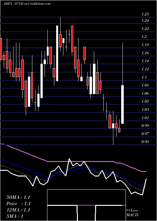This screenshot has height=221, width=157.
Task: Click the 1.06 price axis label
Action: point(145,93)
